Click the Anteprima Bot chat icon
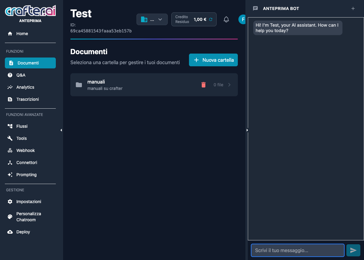 (255, 8)
